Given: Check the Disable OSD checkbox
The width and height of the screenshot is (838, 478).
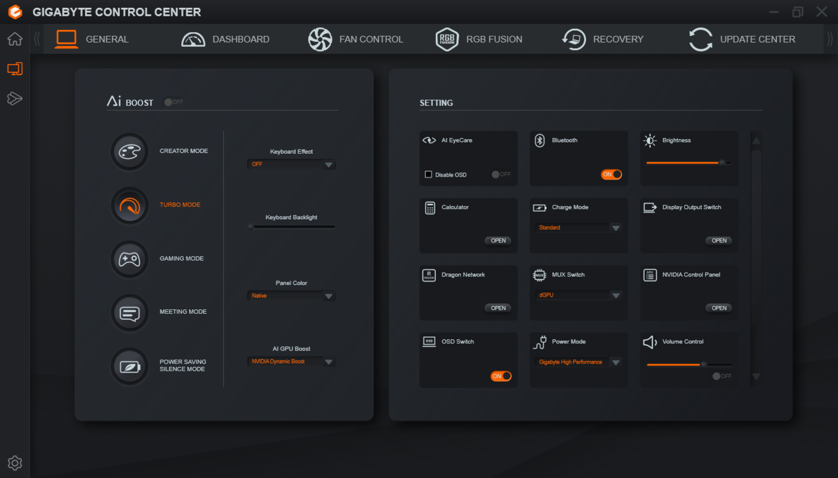Looking at the screenshot, I should point(428,175).
